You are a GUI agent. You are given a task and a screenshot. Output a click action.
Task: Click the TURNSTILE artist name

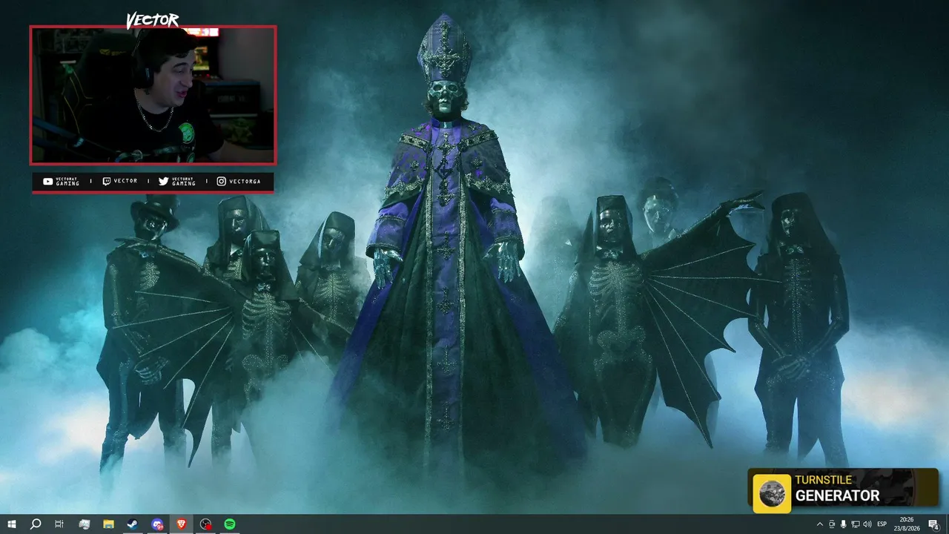tap(823, 480)
